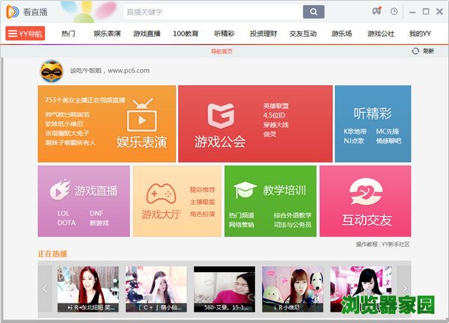Click the 游戏直播 flame play icon
Screen dimensions: 449x323
tap(59, 191)
